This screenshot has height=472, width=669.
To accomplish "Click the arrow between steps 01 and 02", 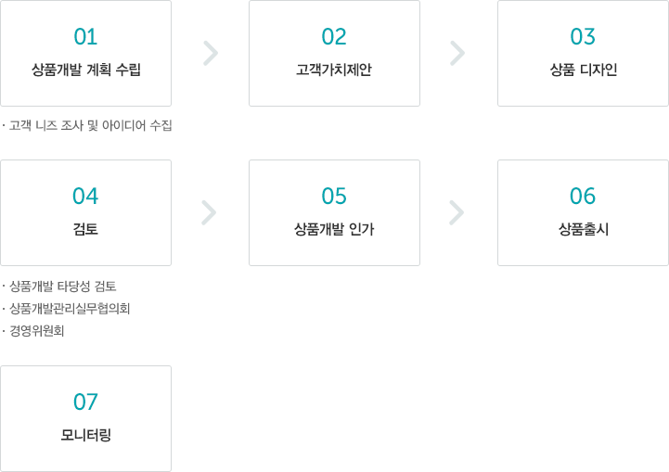I will (211, 53).
